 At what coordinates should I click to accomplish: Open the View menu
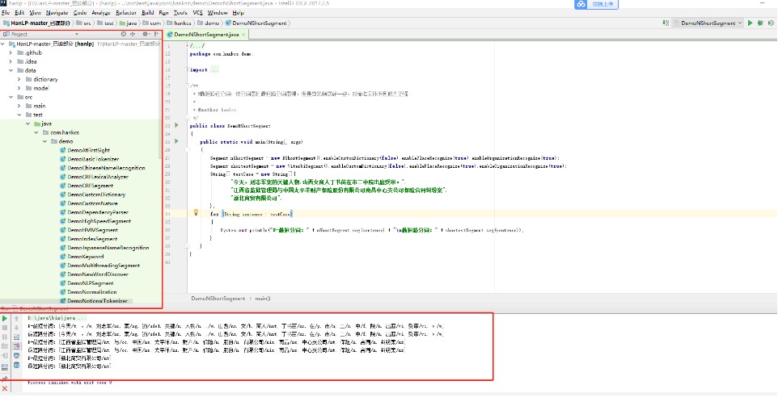point(35,12)
